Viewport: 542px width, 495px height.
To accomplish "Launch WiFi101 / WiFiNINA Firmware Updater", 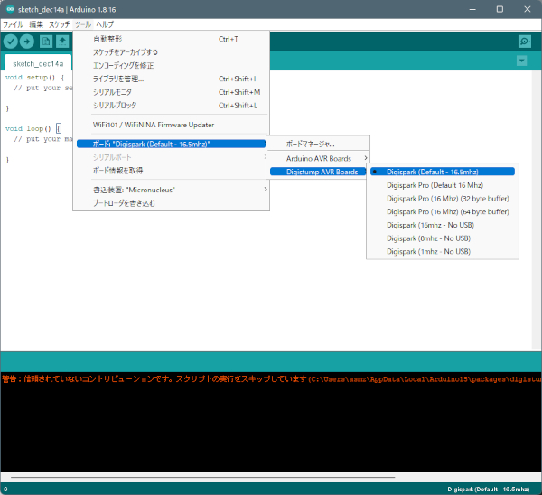I will (171, 125).
